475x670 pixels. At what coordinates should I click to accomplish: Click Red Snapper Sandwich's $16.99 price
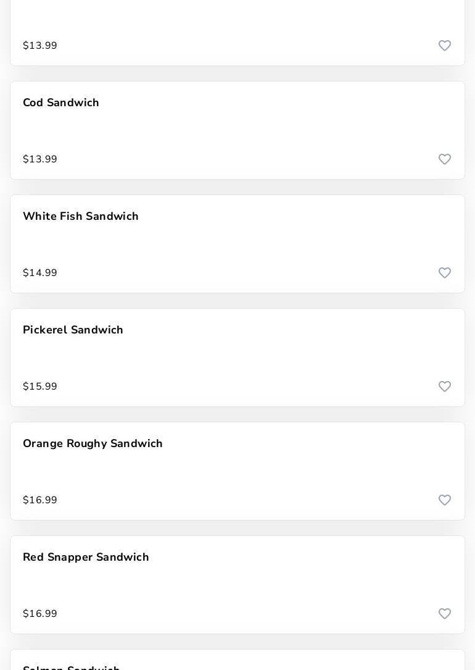pos(40,614)
